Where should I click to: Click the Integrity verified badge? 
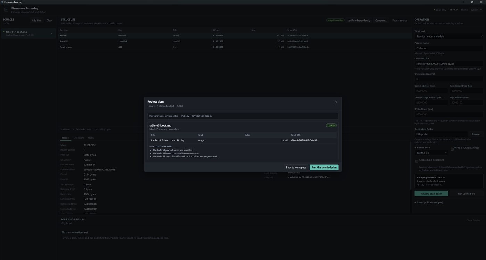(x=335, y=21)
